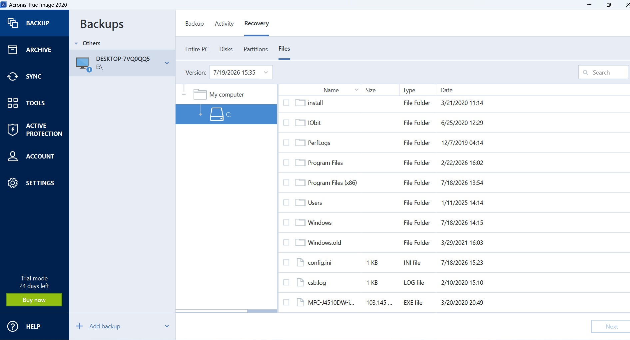Open the Disks recovery tab
Screen dimensions: 630x340
click(x=226, y=49)
